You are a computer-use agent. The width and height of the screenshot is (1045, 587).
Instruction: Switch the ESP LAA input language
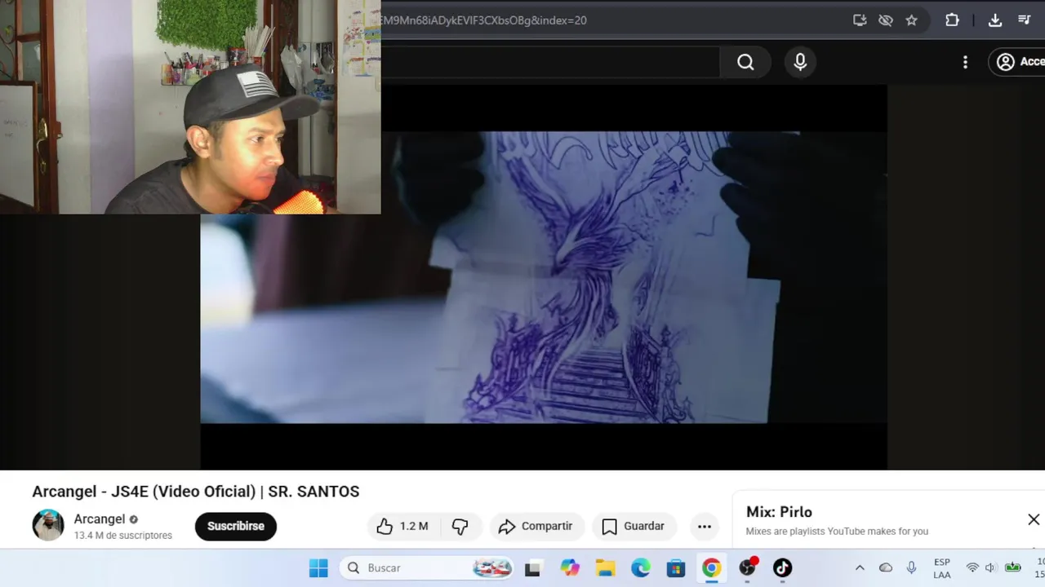[x=942, y=568]
